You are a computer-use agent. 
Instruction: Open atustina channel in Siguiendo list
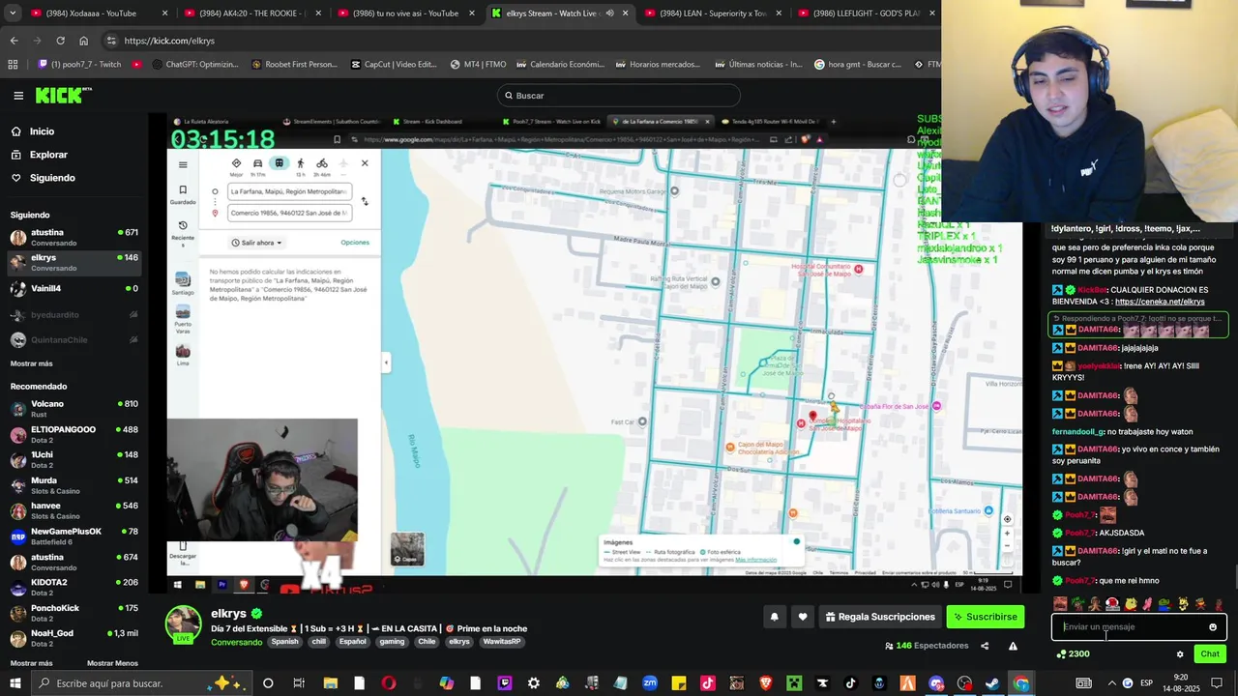pos(74,237)
